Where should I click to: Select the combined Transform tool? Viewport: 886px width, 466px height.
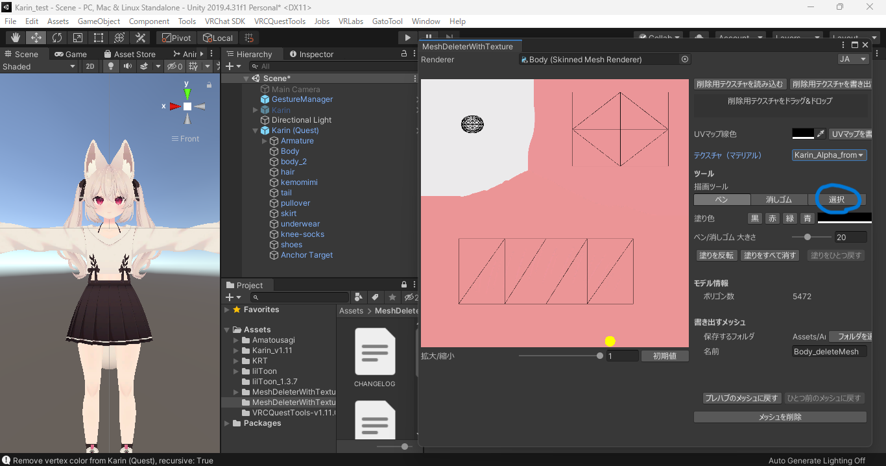tap(119, 38)
